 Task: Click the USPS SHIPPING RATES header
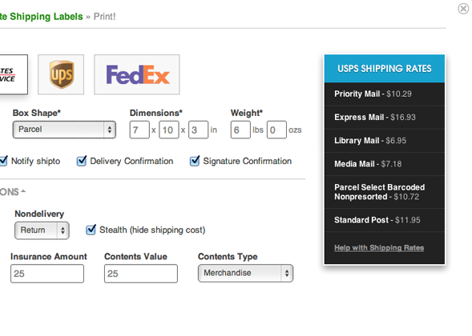point(385,69)
